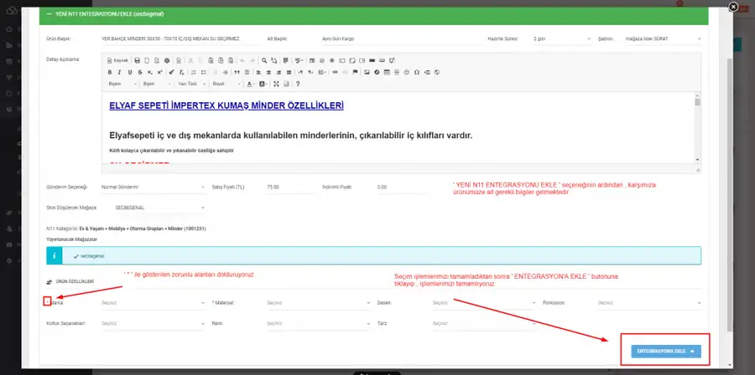Click the ENTEGRASYON'A EKLE button
This screenshot has width=755, height=375.
[666, 352]
